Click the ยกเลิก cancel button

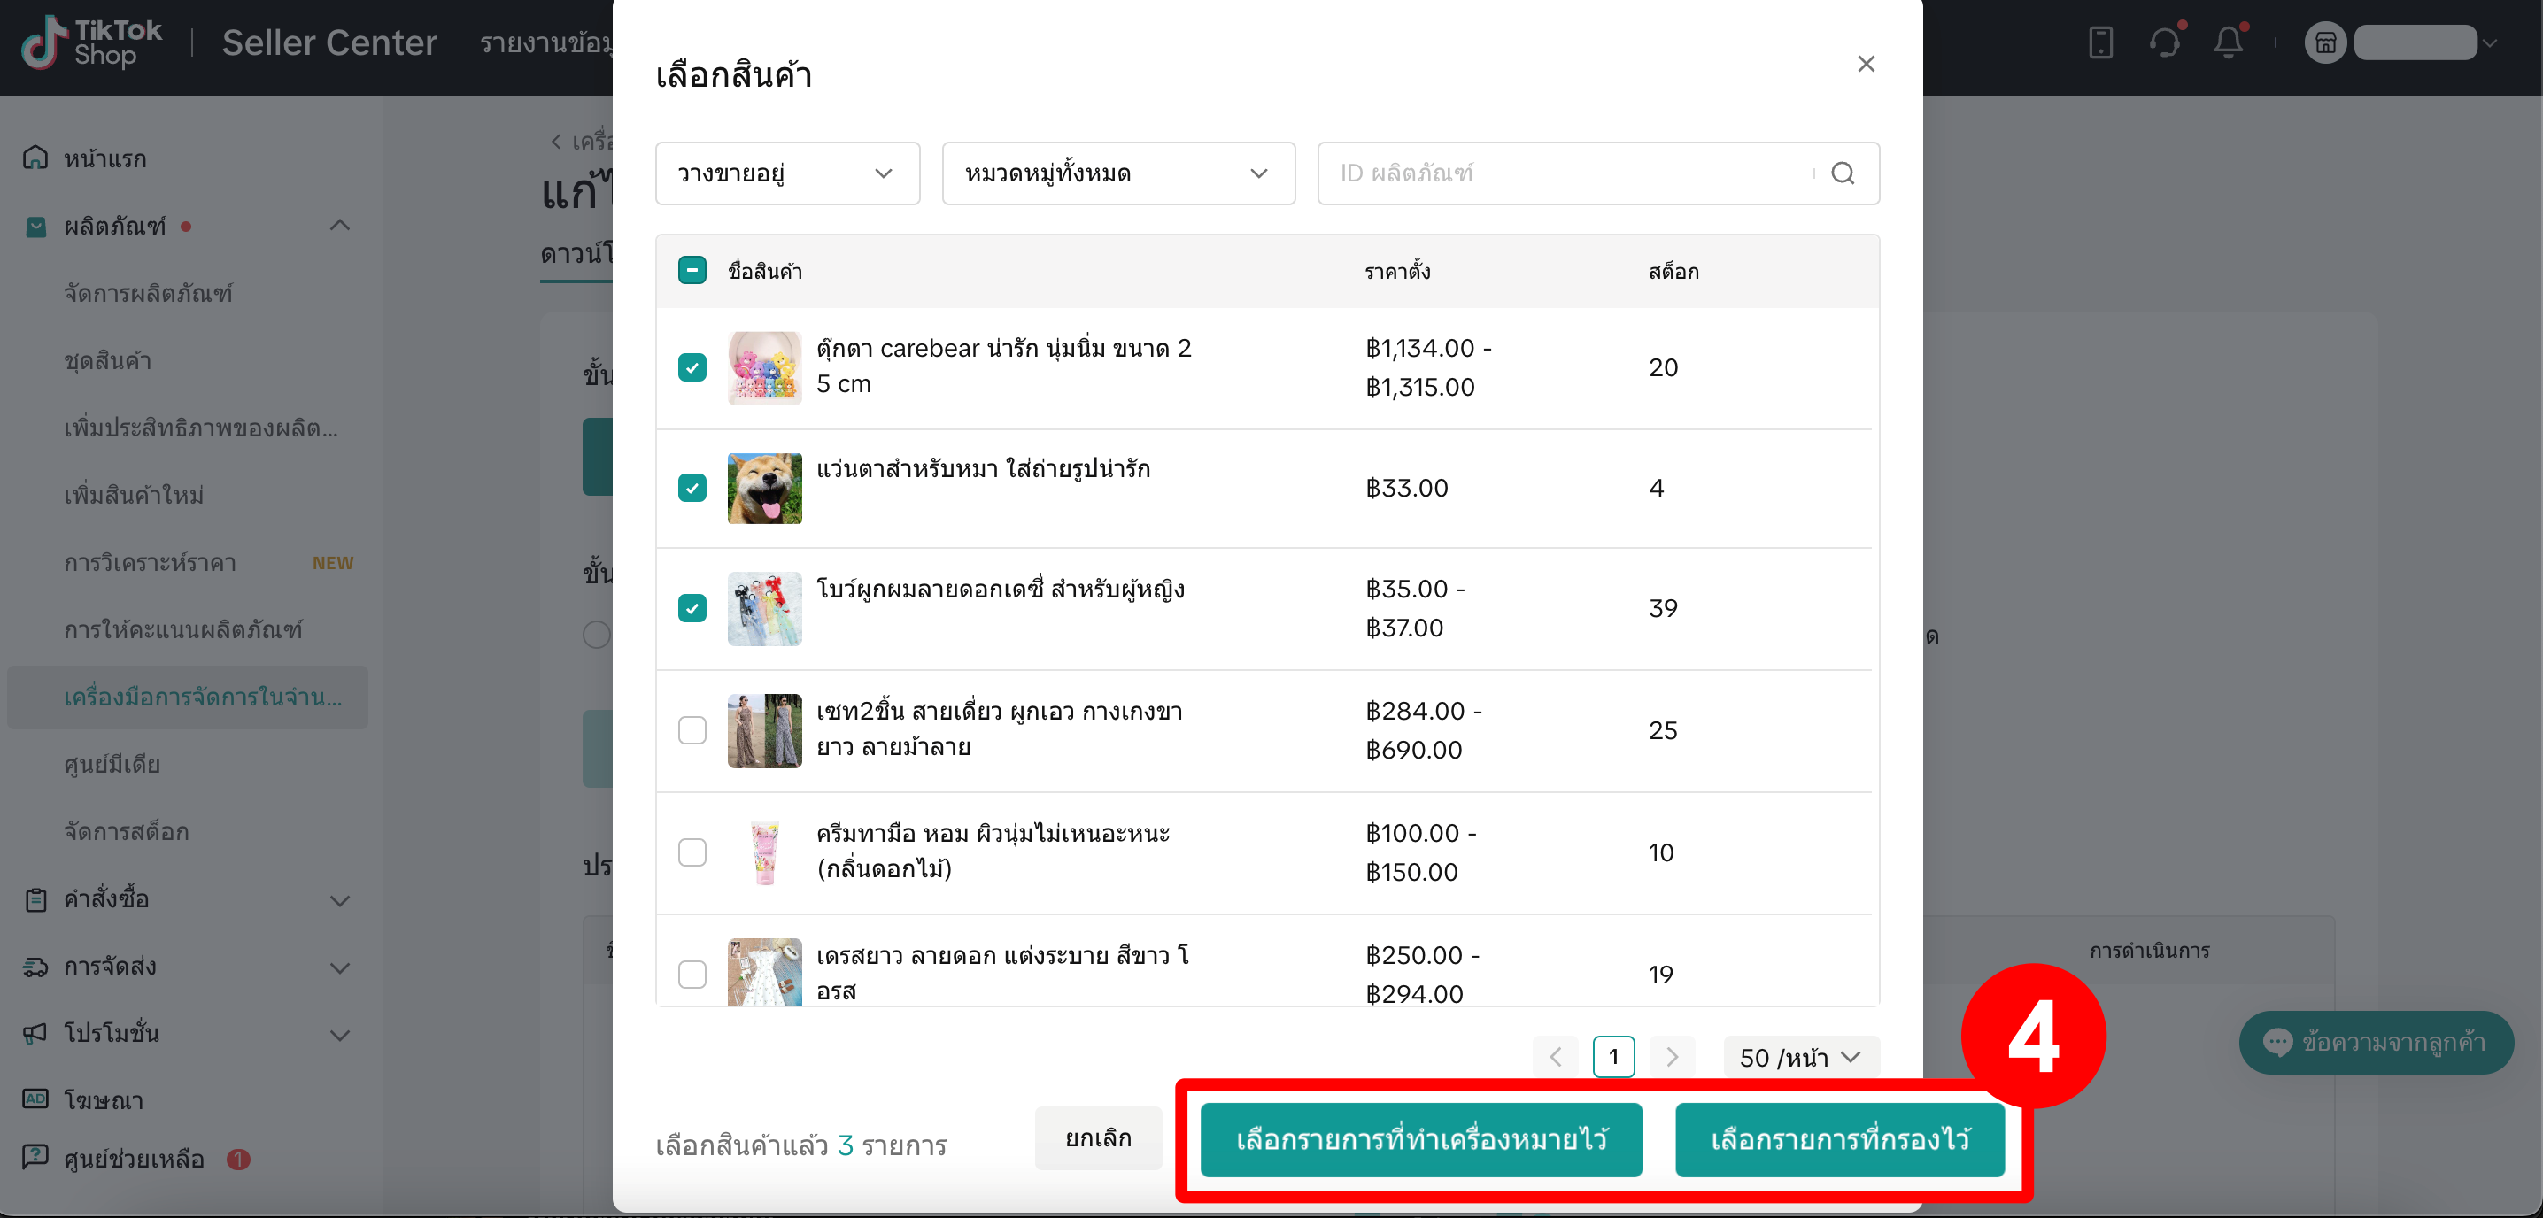pos(1098,1138)
